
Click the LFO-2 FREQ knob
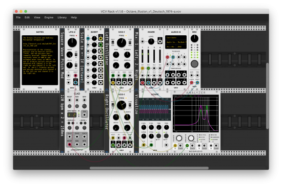tap(72, 42)
